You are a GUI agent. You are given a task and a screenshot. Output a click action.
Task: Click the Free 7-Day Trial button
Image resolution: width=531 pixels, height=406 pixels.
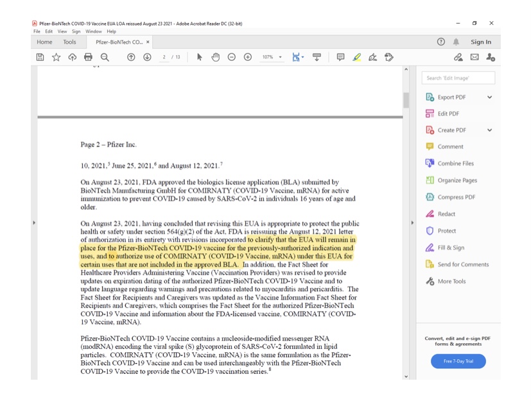(x=458, y=361)
